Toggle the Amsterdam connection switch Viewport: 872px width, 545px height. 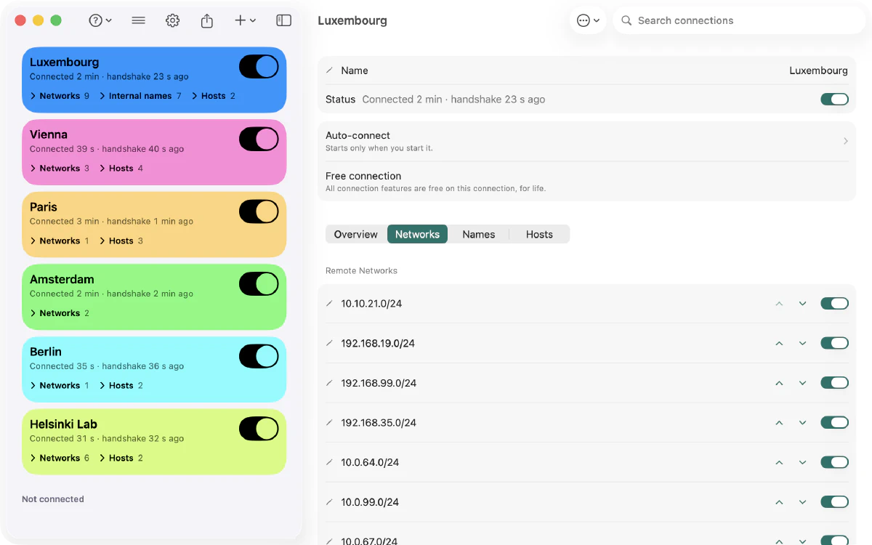[x=259, y=283]
